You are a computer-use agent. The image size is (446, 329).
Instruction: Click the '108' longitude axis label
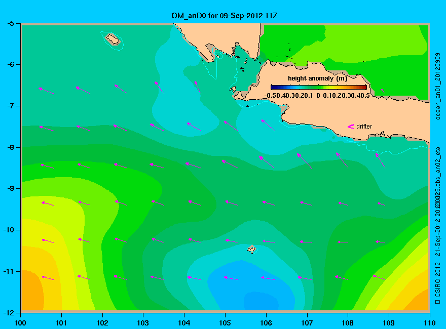tap(348, 323)
